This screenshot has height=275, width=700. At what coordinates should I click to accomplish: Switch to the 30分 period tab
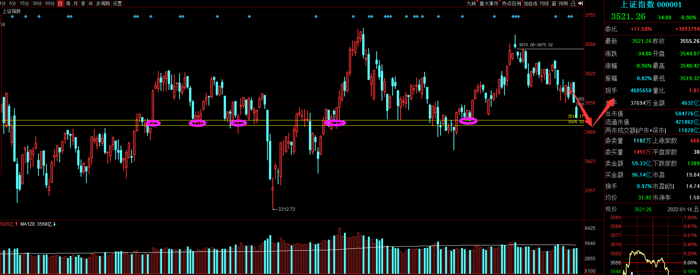coord(37,3)
